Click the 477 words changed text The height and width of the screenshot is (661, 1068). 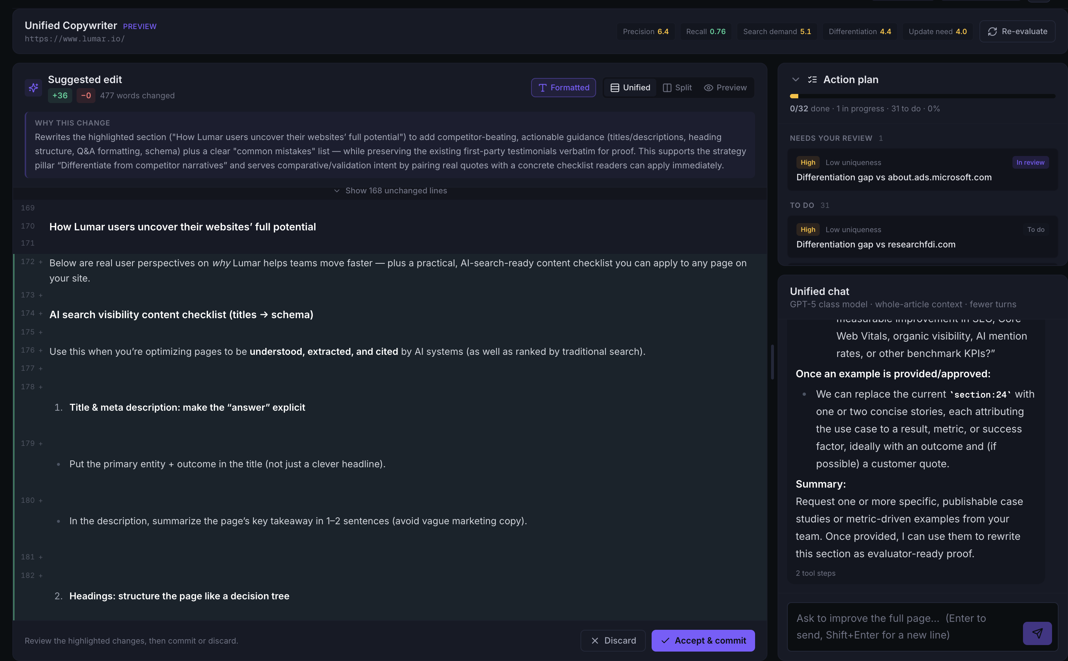(137, 96)
